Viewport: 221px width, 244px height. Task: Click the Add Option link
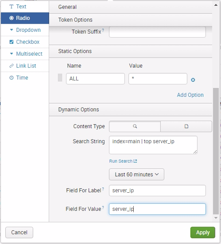(190, 95)
